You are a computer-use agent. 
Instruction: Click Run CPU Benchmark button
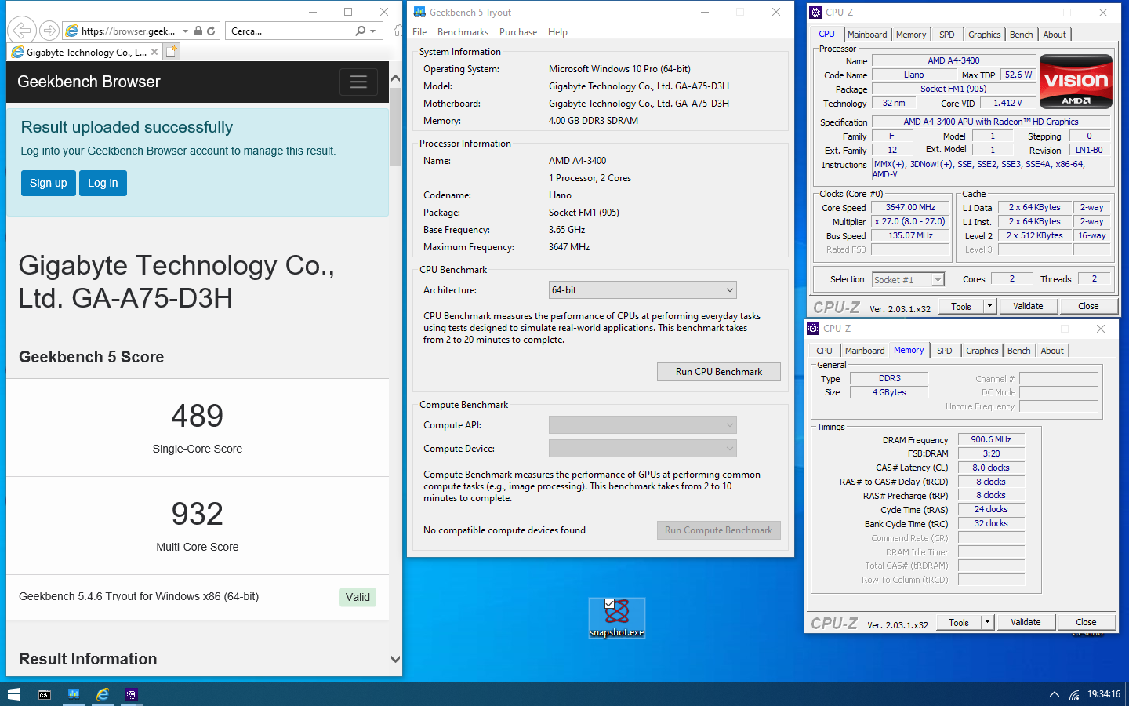pos(719,372)
